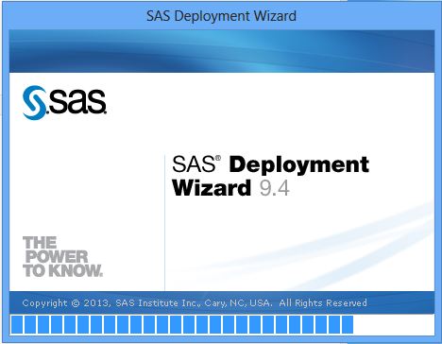
Task: Click the blue SAS swirl logo icon
Action: click(x=34, y=103)
